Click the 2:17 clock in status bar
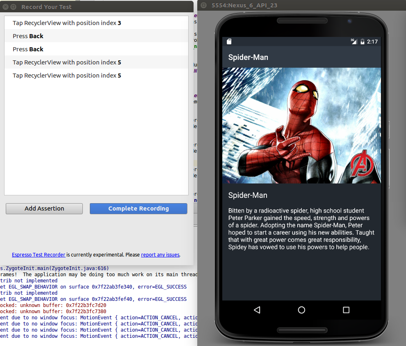406x346 pixels. [372, 42]
